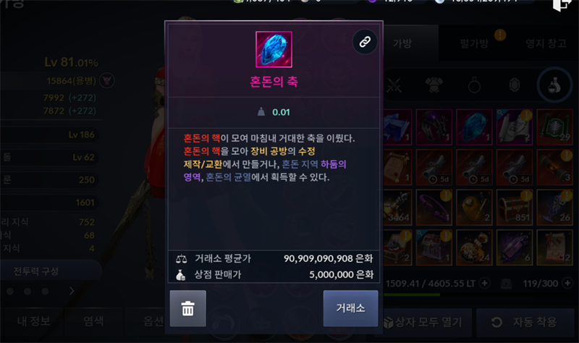The width and height of the screenshot is (579, 343).
Task: Click the trash can discard button
Action: tap(188, 308)
